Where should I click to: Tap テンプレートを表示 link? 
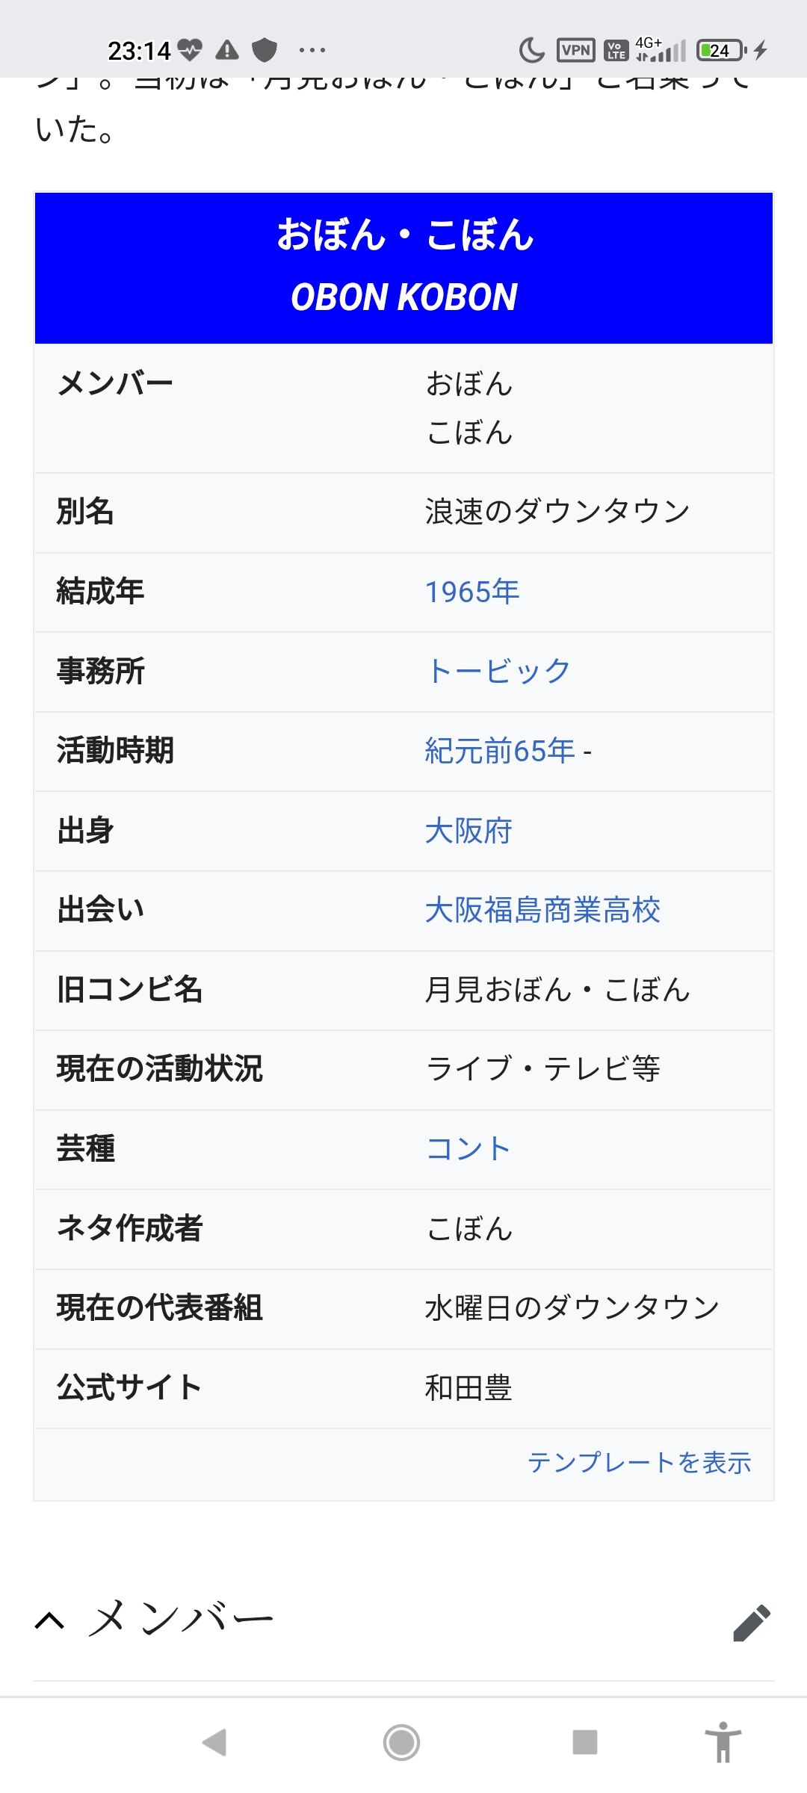click(640, 1462)
